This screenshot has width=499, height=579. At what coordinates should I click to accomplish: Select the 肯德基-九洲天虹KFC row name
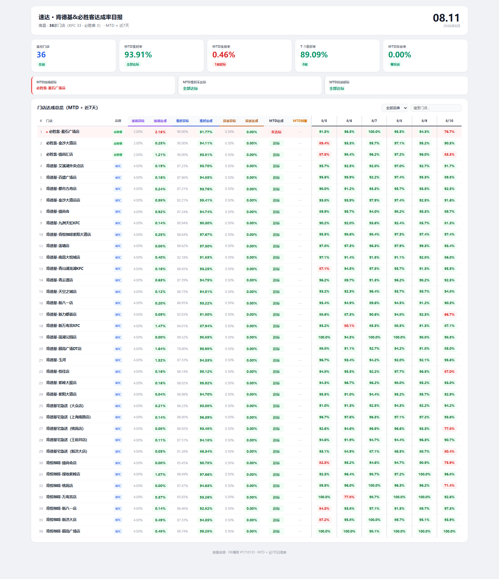[63, 223]
